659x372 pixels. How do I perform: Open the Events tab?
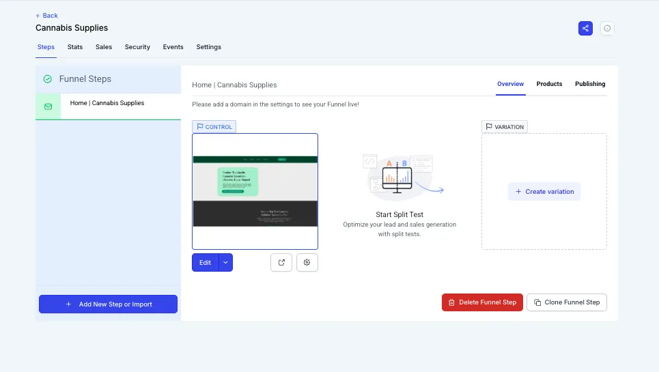point(173,47)
